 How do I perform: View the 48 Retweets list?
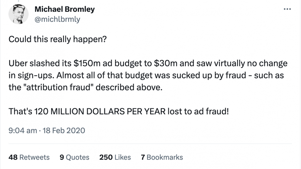coord(29,157)
